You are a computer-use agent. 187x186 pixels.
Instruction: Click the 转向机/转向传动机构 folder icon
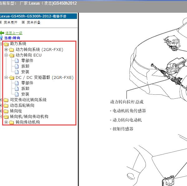(x=6, y=117)
